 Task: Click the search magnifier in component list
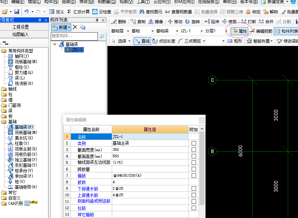point(102,36)
